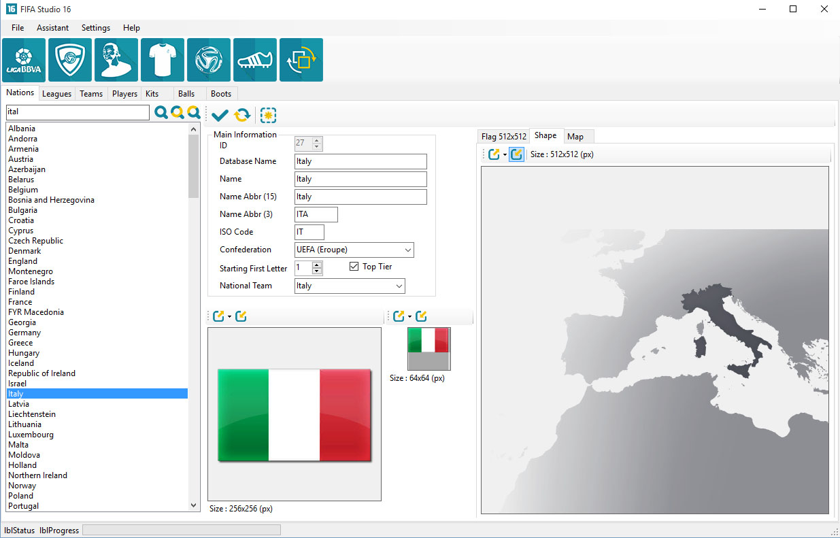Open Players using the player bust icon
Image resolution: width=840 pixels, height=538 pixels.
(116, 60)
